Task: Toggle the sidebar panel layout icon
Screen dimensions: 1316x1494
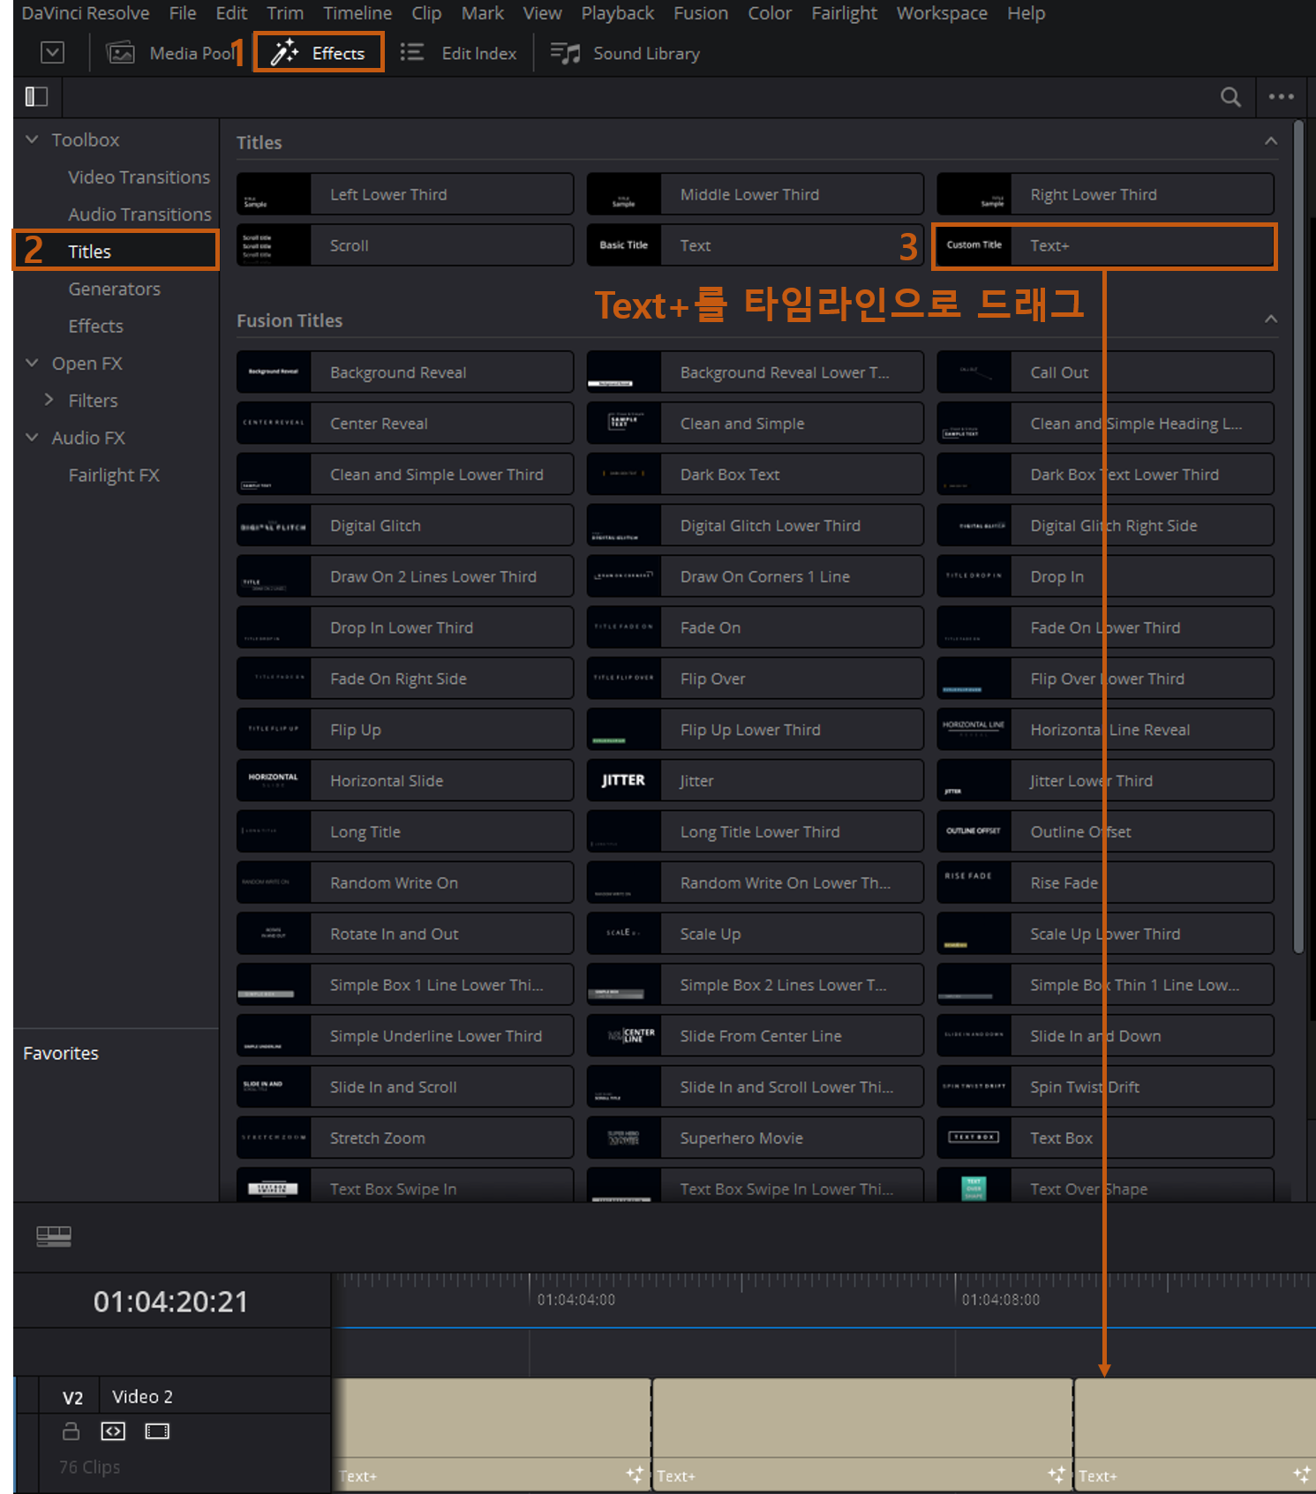Action: point(36,96)
